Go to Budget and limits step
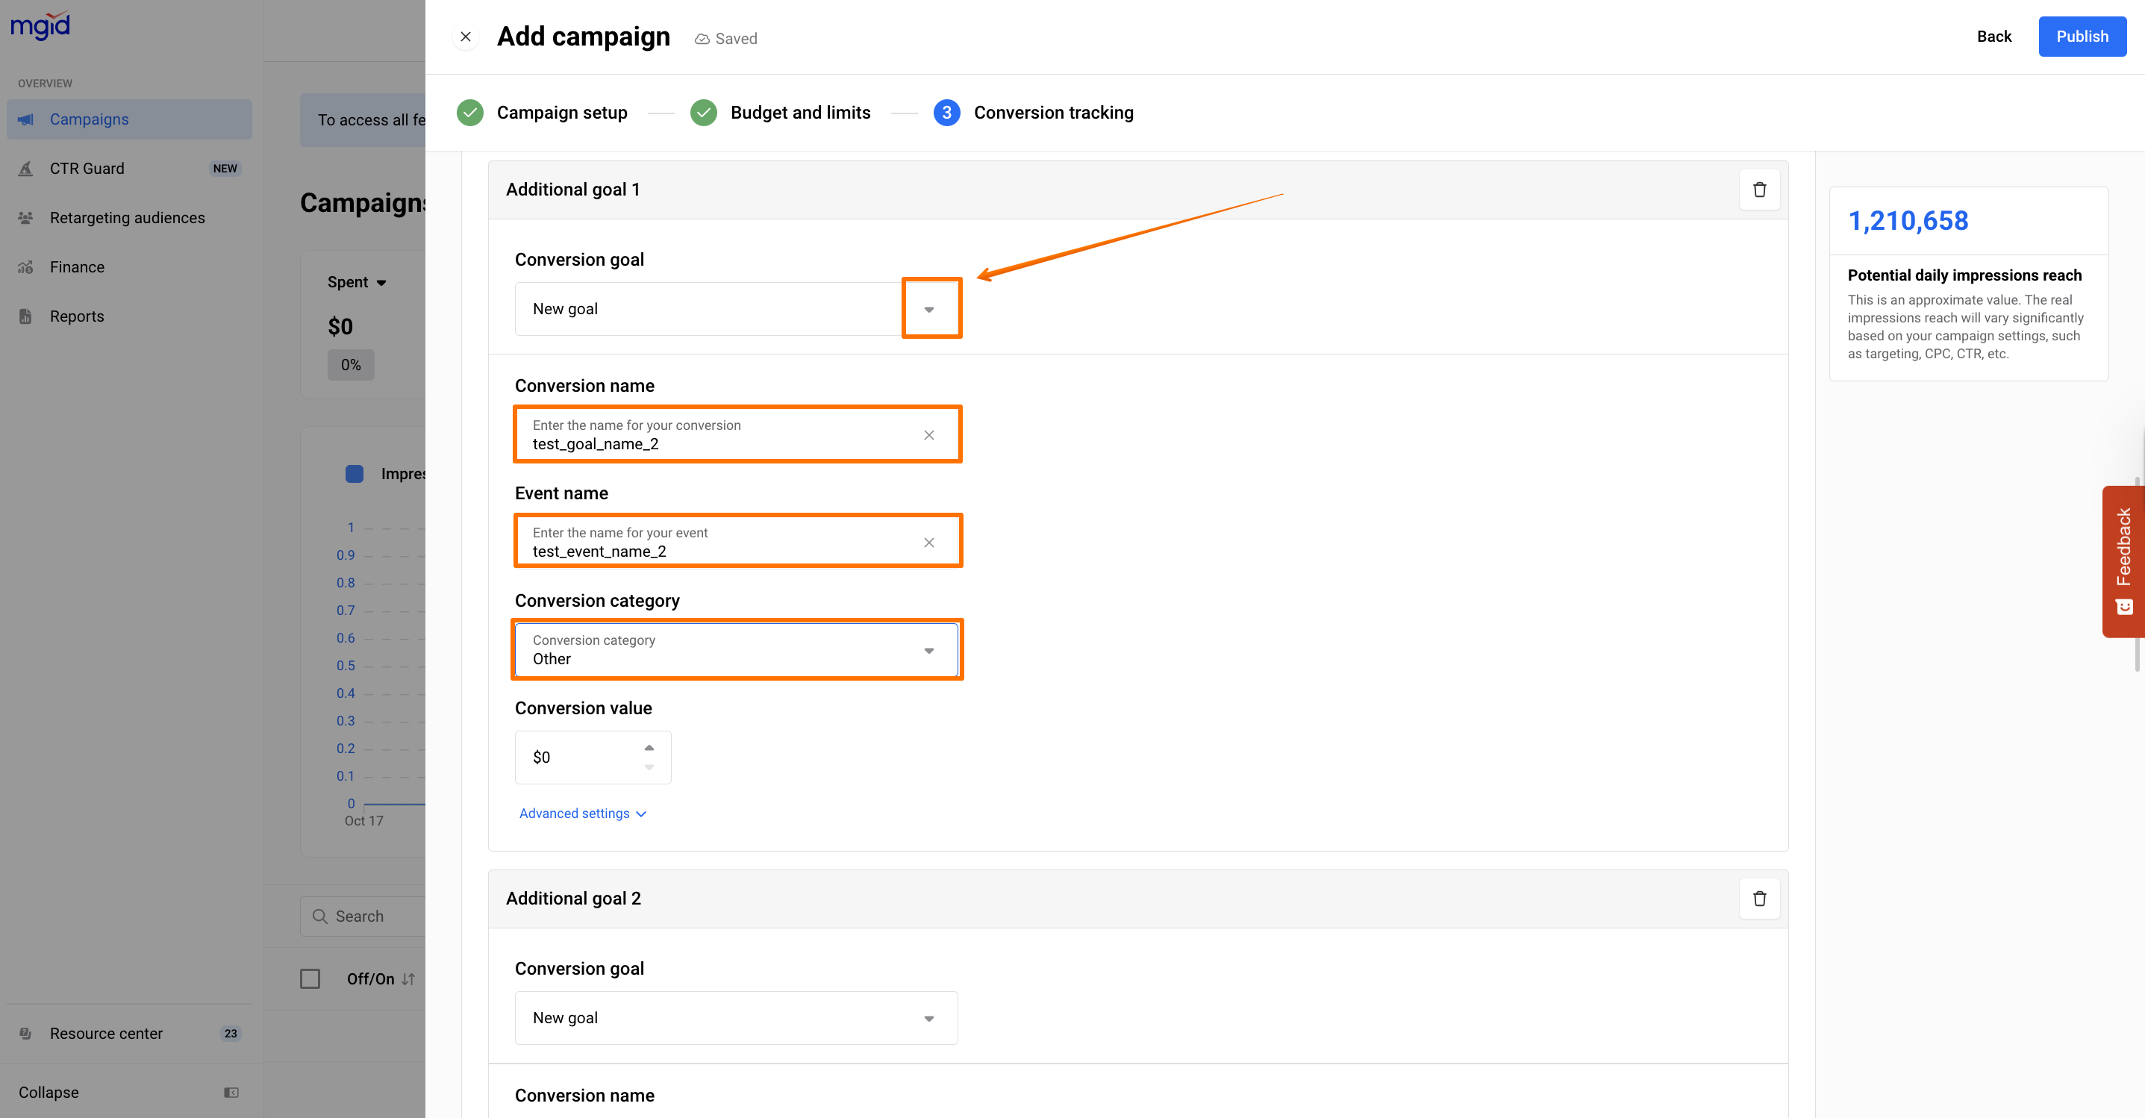Image resolution: width=2145 pixels, height=1118 pixels. (x=799, y=113)
